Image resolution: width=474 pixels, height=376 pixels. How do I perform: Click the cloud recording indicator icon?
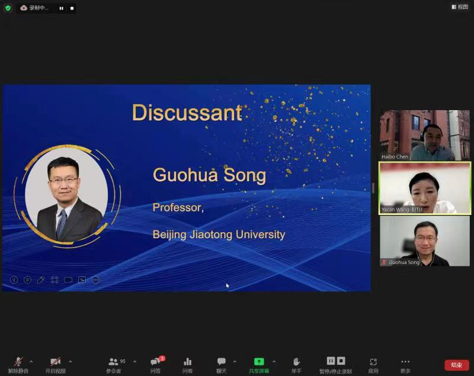[24, 8]
